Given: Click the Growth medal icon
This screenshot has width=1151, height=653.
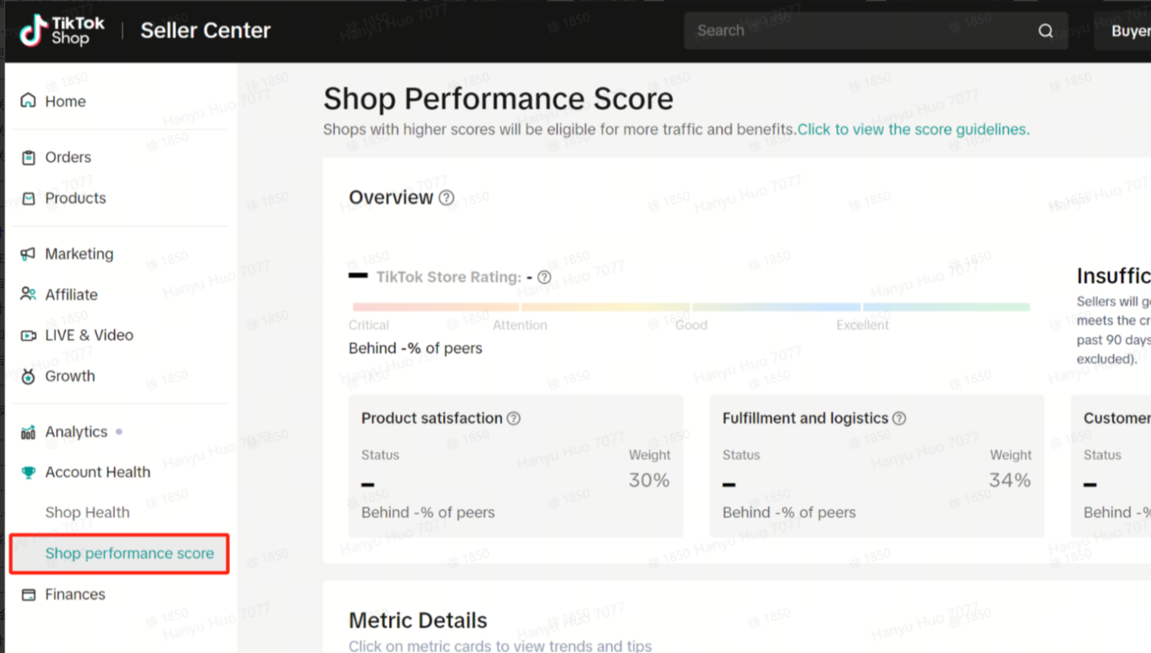Looking at the screenshot, I should tap(28, 376).
